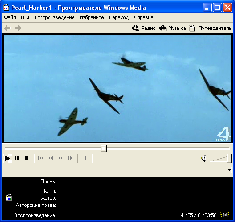This screenshot has width=235, height=222.
Task: Click the rewind icon
Action: tap(51, 158)
